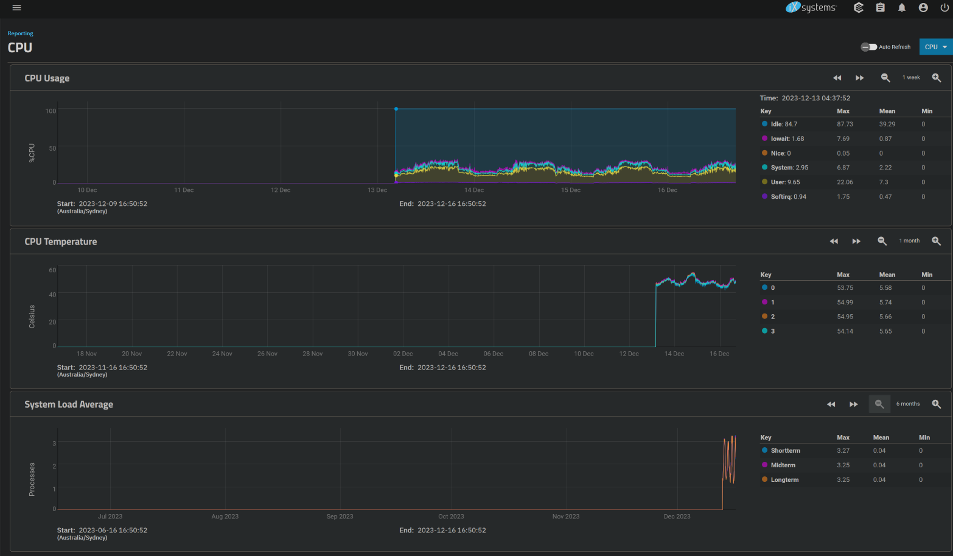953x556 pixels.
Task: Zoom in the CPU Temperature chart
Action: pyautogui.click(x=937, y=241)
